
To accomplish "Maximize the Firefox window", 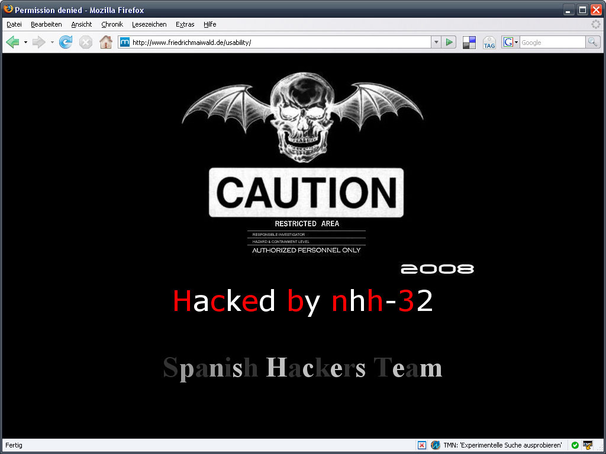I will tap(582, 9).
